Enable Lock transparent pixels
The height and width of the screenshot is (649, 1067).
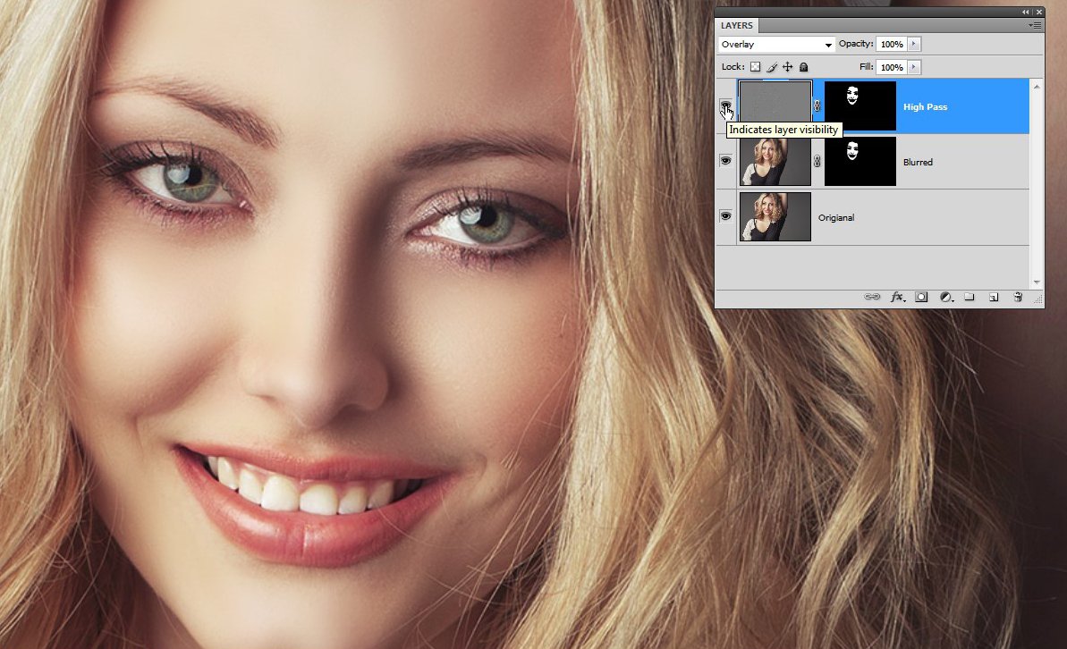coord(756,67)
